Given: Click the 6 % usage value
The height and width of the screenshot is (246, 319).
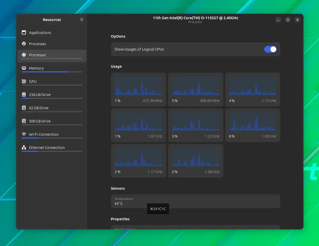Looking at the screenshot, I should (232, 136).
